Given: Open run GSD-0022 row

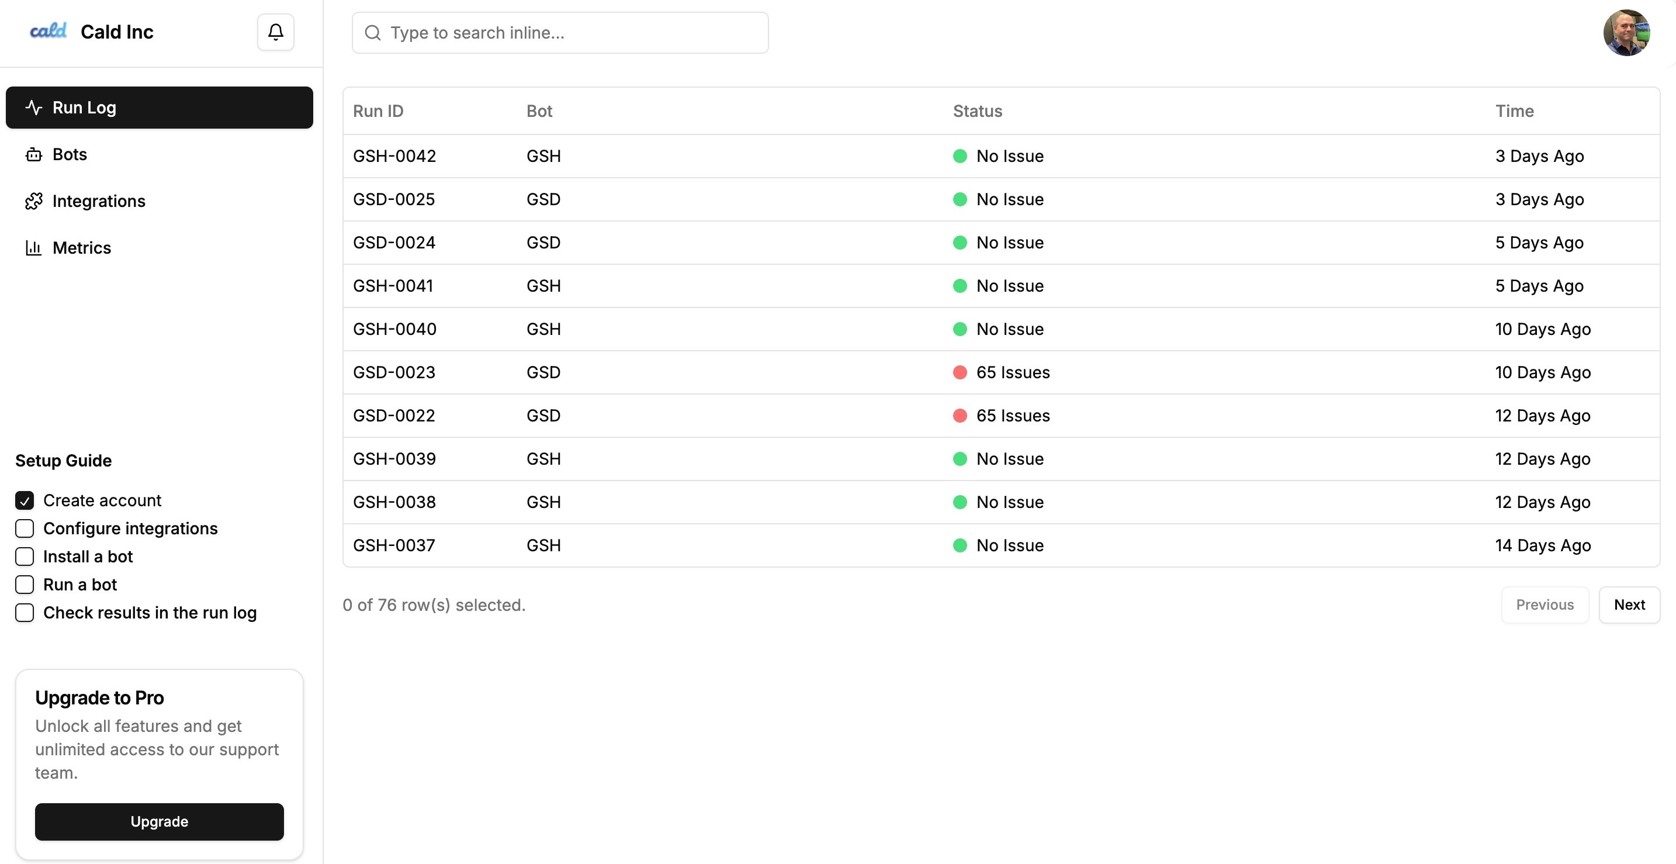Looking at the screenshot, I should point(394,416).
